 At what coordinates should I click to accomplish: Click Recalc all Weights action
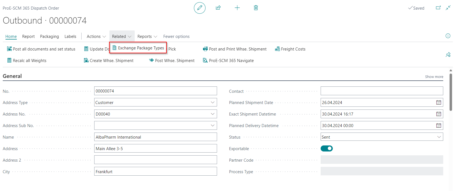27,61
